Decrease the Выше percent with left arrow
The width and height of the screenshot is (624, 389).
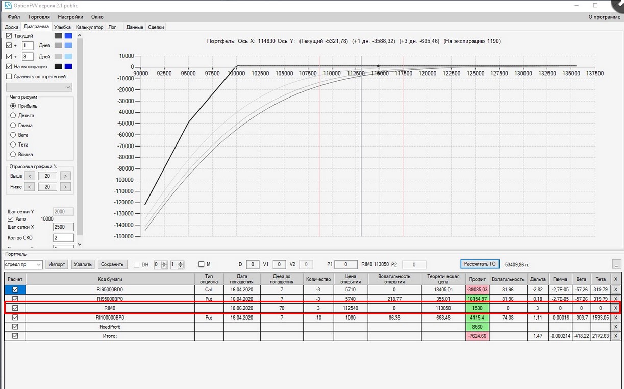point(30,176)
